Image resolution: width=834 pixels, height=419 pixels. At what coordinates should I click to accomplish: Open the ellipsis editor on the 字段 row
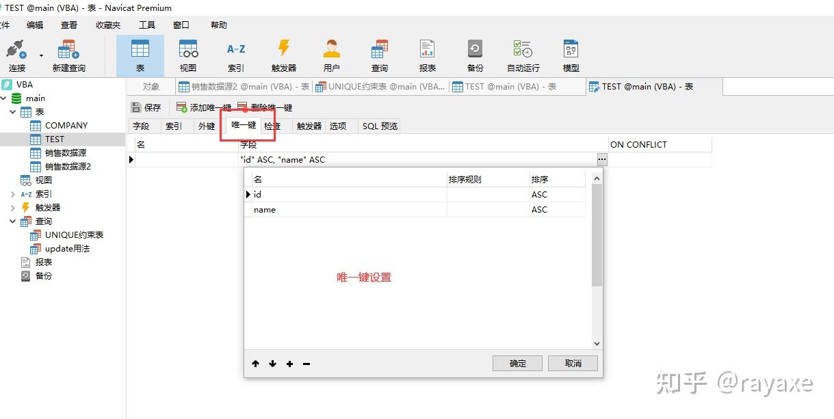[601, 159]
